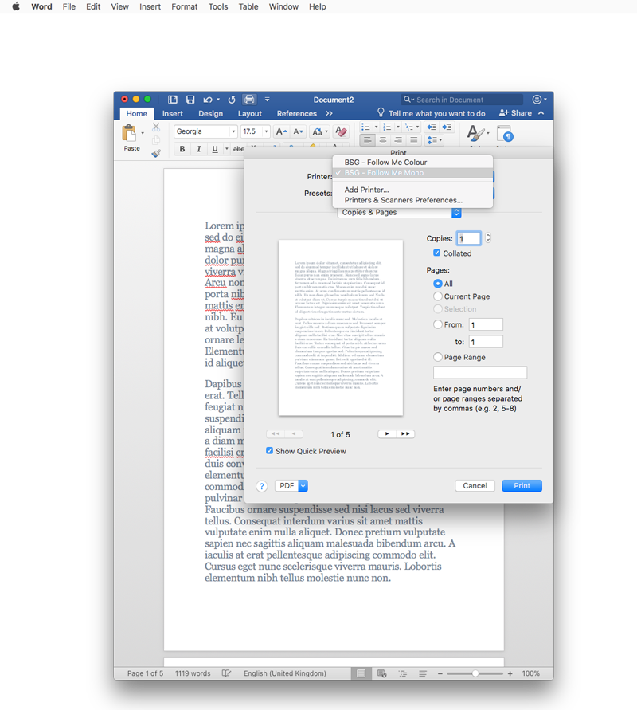This screenshot has width=637, height=710.
Task: Click the Clear Formatting eraser icon
Action: pyautogui.click(x=341, y=131)
